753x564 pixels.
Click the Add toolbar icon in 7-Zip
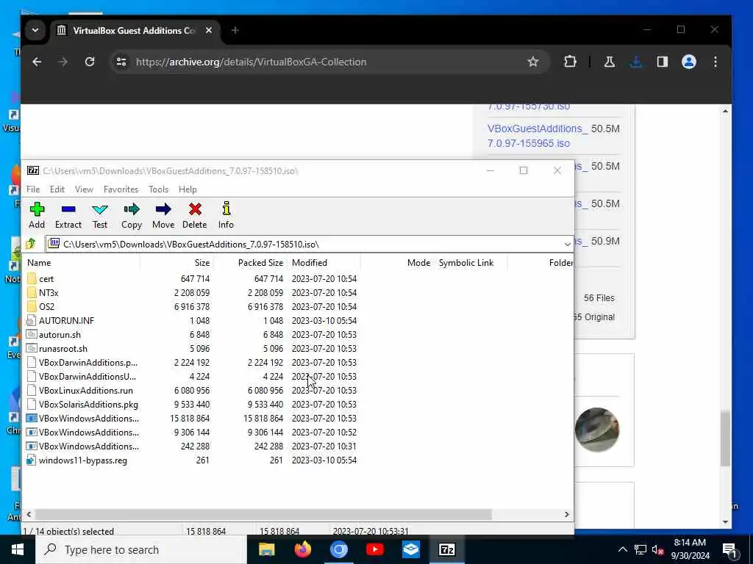(37, 215)
